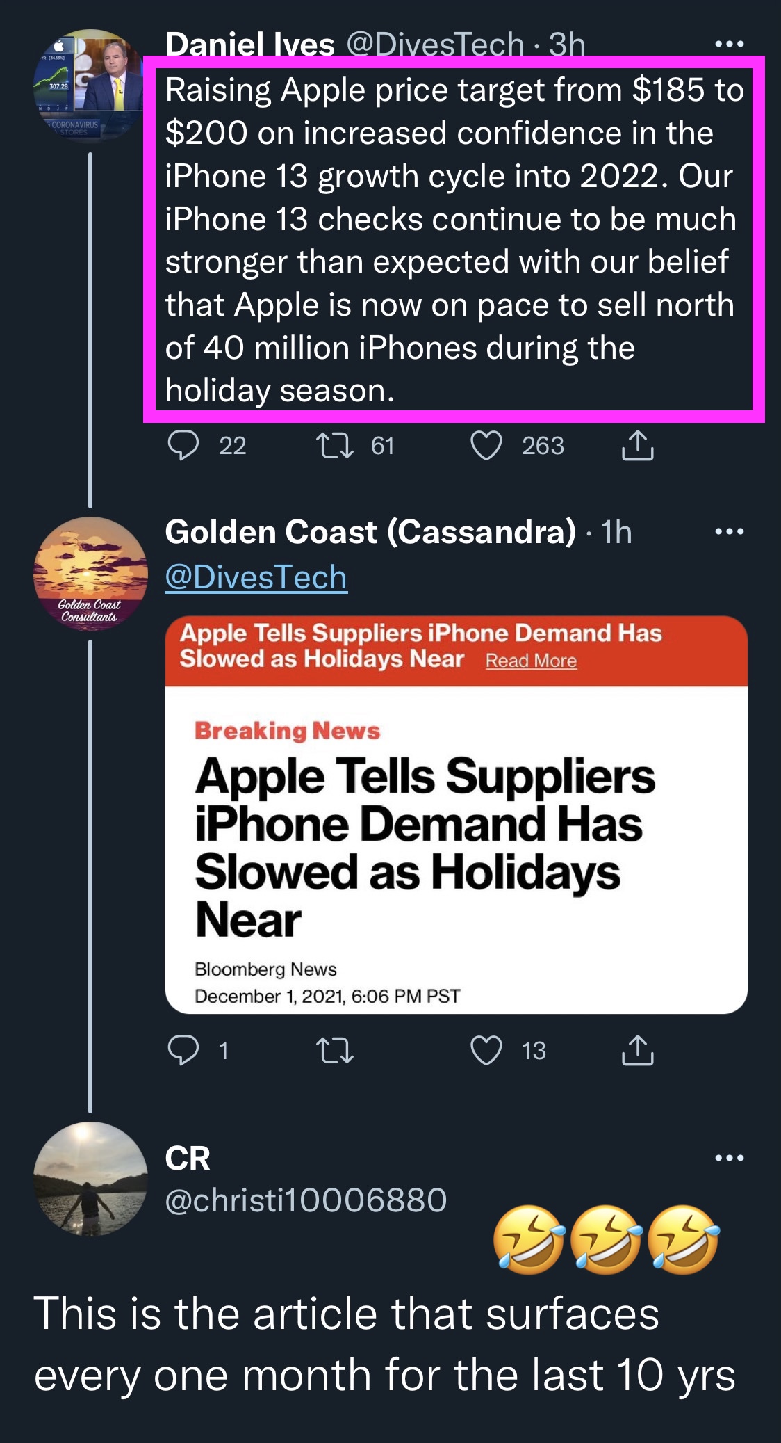Open more options for Golden Coast's tweet

pyautogui.click(x=729, y=532)
